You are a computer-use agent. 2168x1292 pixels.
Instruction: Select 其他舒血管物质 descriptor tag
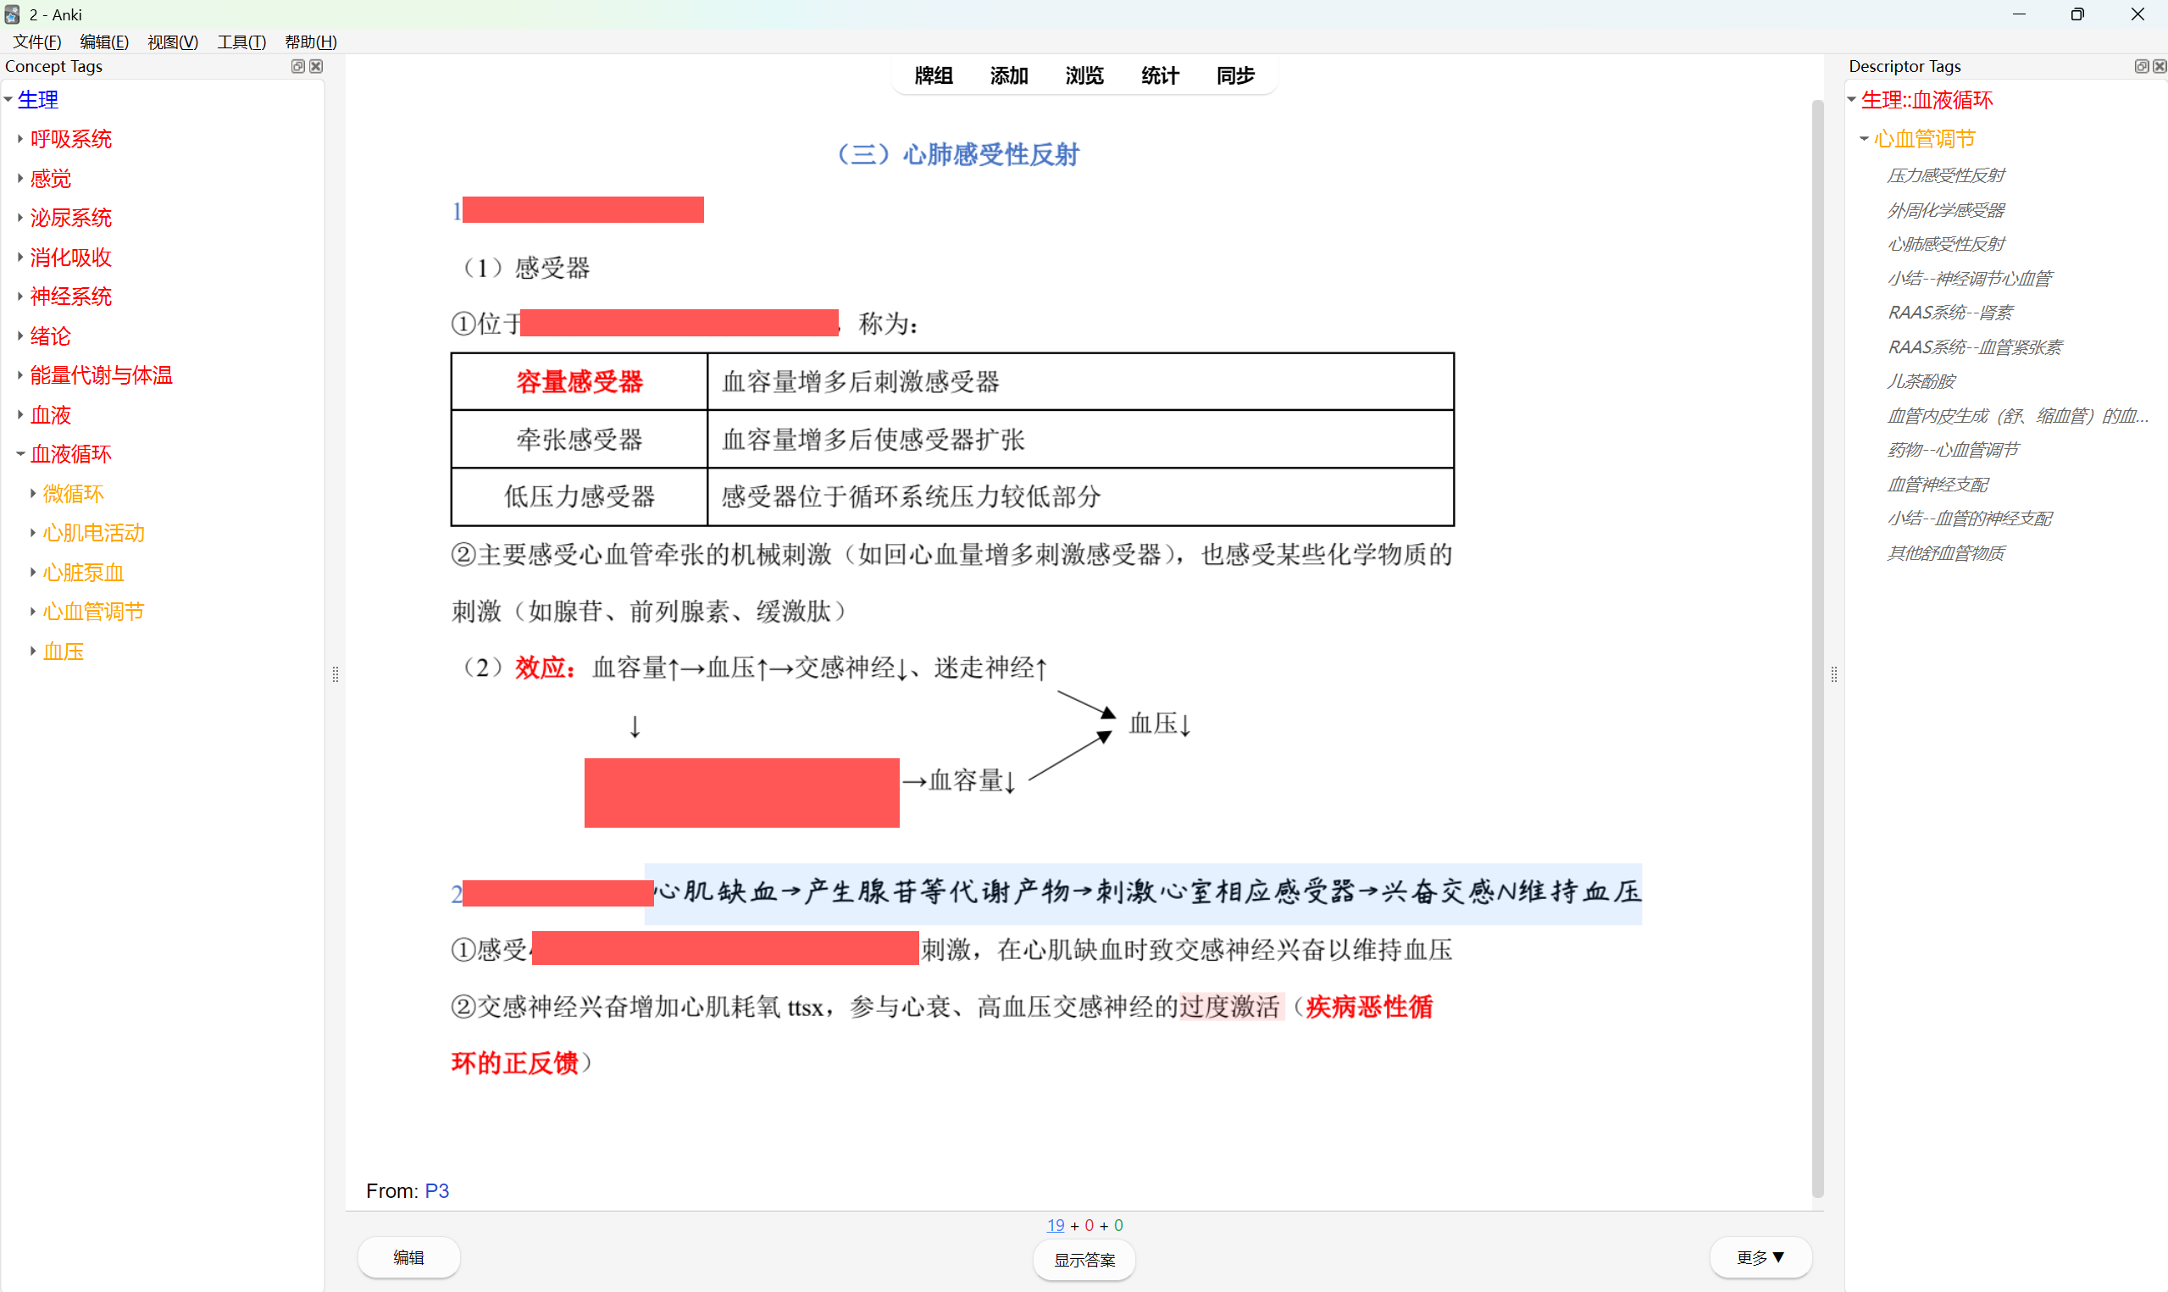click(1946, 553)
